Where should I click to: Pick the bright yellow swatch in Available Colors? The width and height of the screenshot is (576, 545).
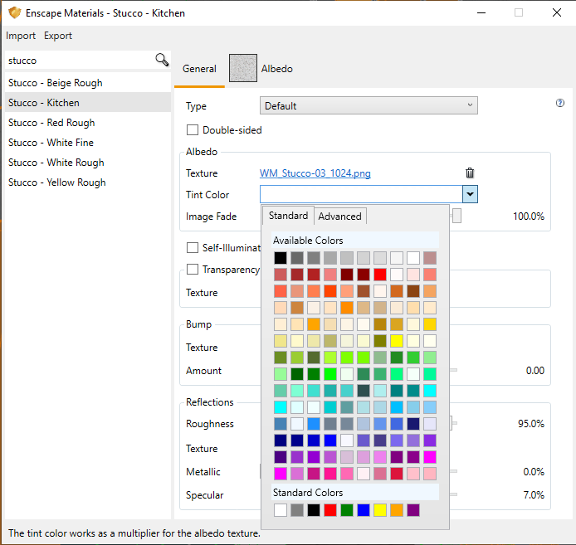(x=397, y=341)
